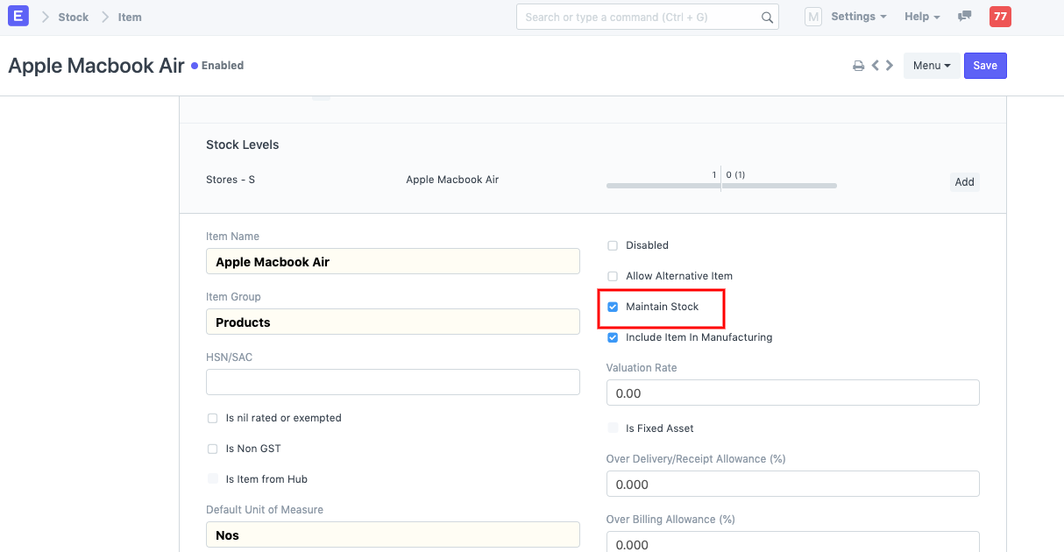Image resolution: width=1064 pixels, height=552 pixels.
Task: Open the Menu dropdown button
Action: [x=931, y=66]
